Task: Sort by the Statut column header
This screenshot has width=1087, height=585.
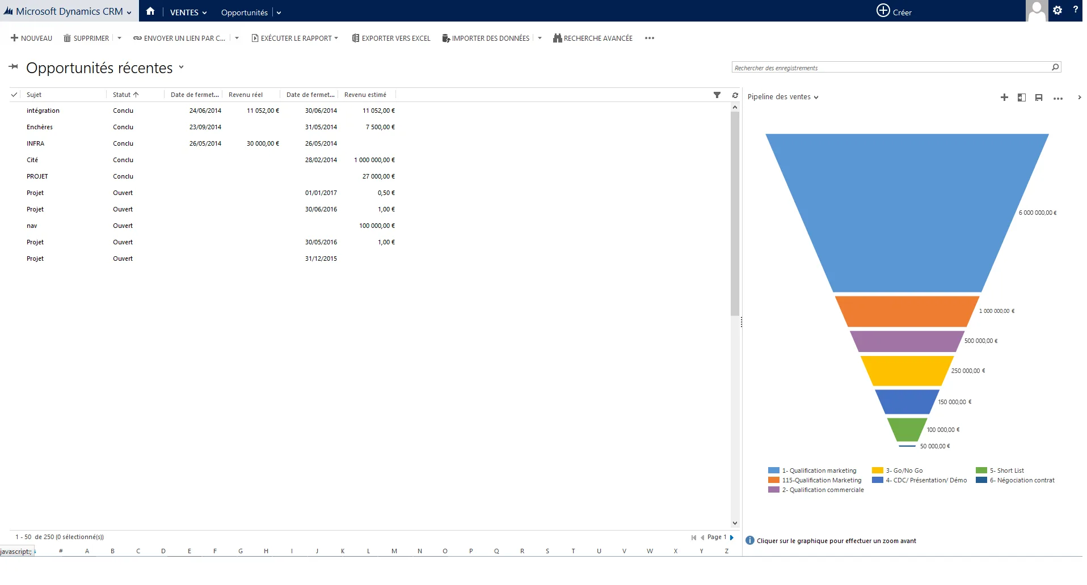Action: pos(126,95)
